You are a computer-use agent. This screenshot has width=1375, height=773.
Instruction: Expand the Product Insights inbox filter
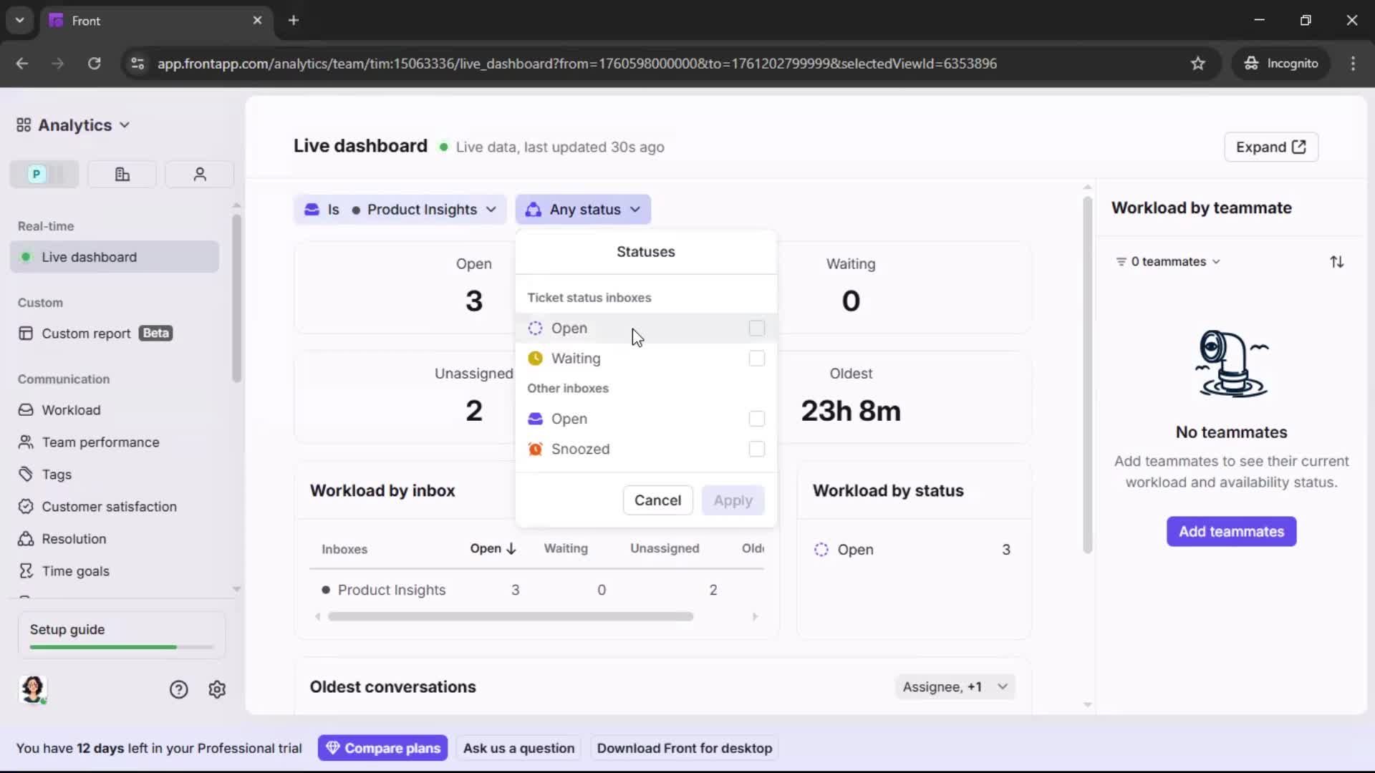(x=400, y=209)
